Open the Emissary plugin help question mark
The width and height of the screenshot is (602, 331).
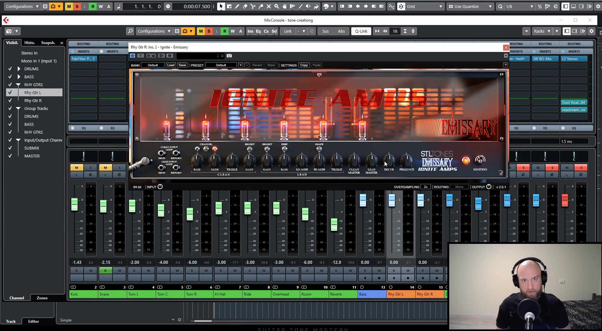(505, 65)
